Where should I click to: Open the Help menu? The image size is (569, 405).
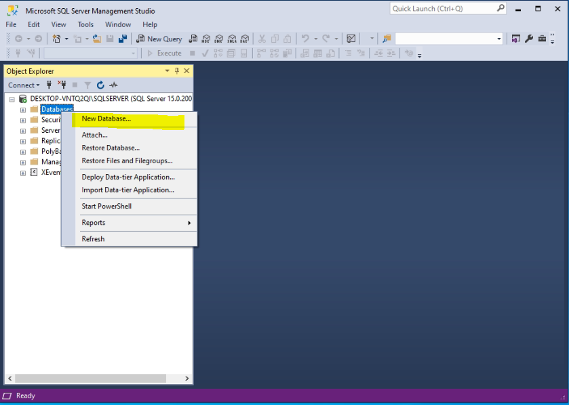coord(149,24)
